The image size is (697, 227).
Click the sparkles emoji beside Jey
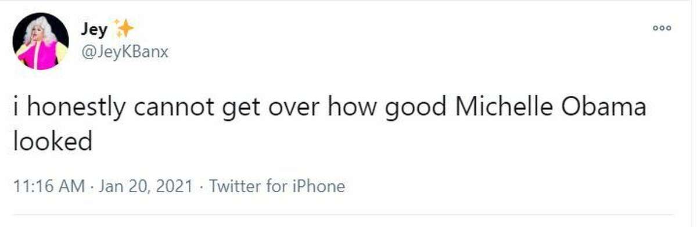tap(124, 28)
